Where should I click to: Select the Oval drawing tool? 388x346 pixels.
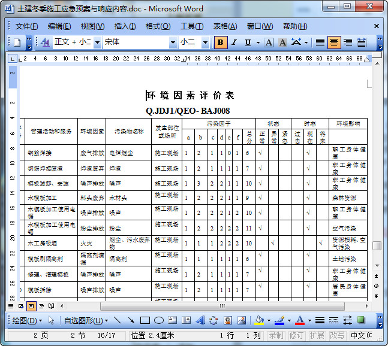(159, 321)
